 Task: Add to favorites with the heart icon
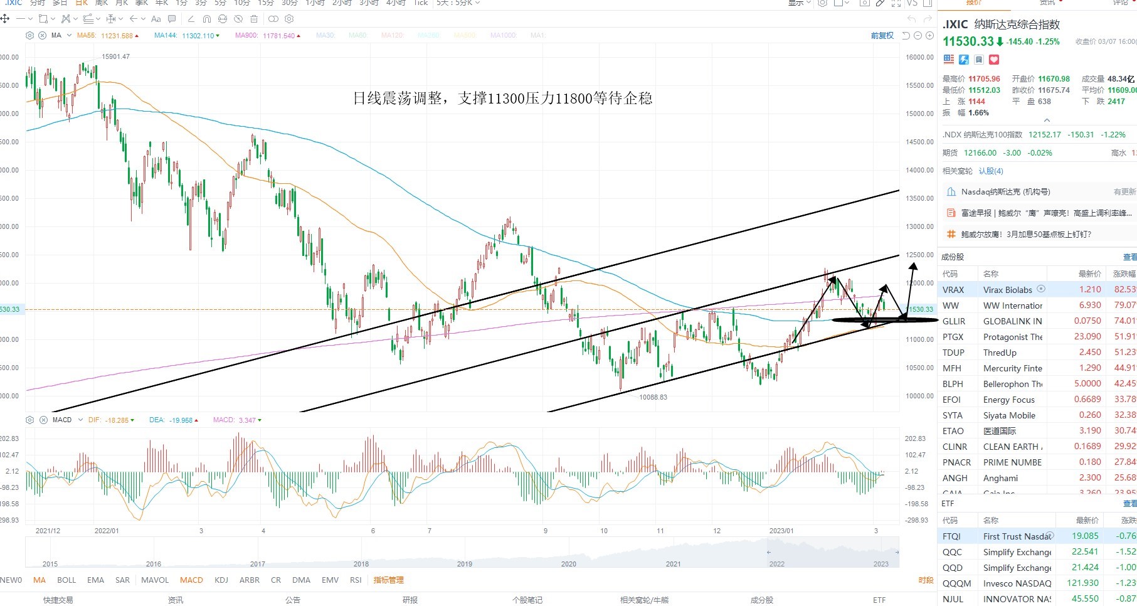[x=994, y=60]
